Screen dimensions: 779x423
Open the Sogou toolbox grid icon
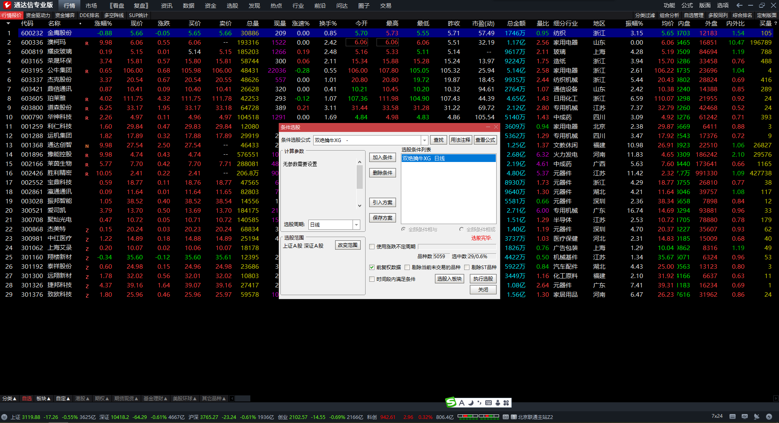click(506, 403)
